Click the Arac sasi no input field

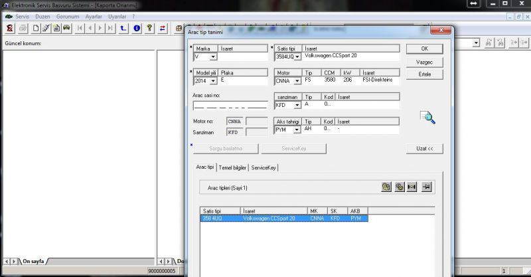point(230,106)
